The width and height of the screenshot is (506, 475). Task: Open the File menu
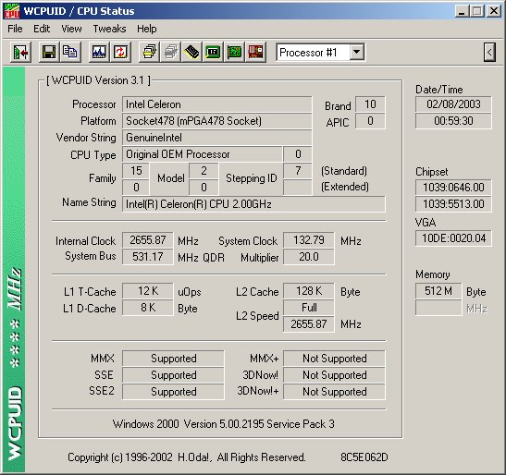click(x=15, y=29)
